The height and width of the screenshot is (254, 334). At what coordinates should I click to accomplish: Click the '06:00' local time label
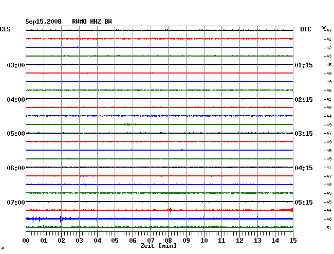pos(16,168)
